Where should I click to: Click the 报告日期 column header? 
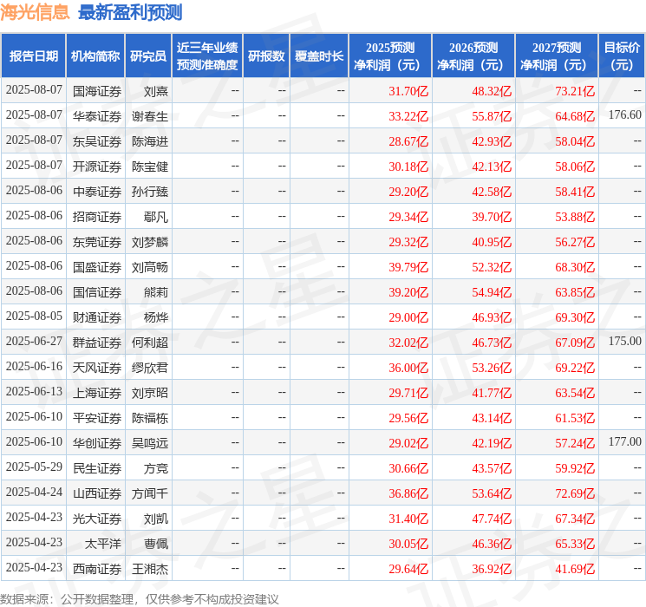click(x=34, y=56)
